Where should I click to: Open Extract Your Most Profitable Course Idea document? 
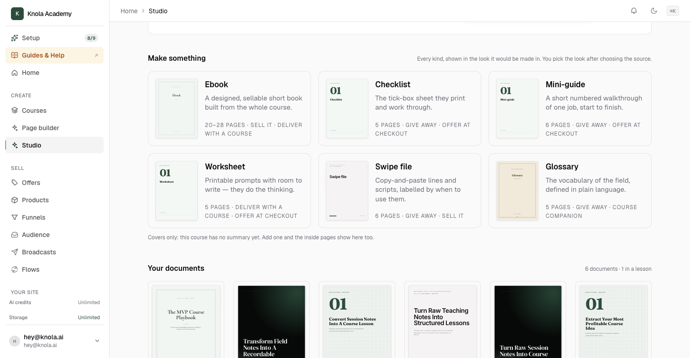coord(613,320)
